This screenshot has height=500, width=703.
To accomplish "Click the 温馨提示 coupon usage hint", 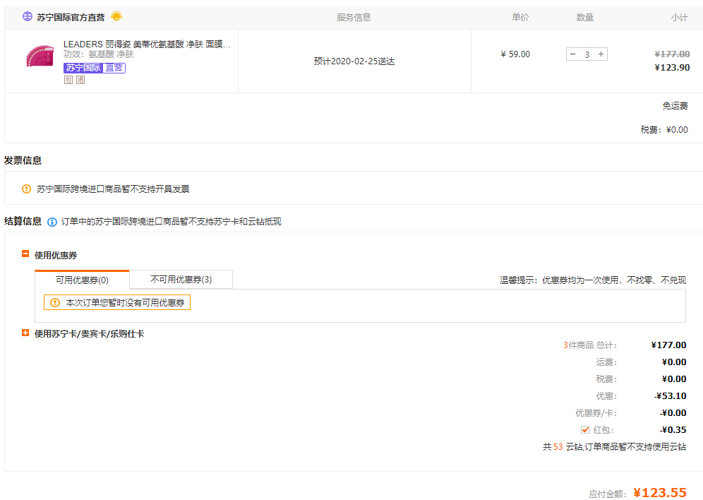I will (593, 280).
